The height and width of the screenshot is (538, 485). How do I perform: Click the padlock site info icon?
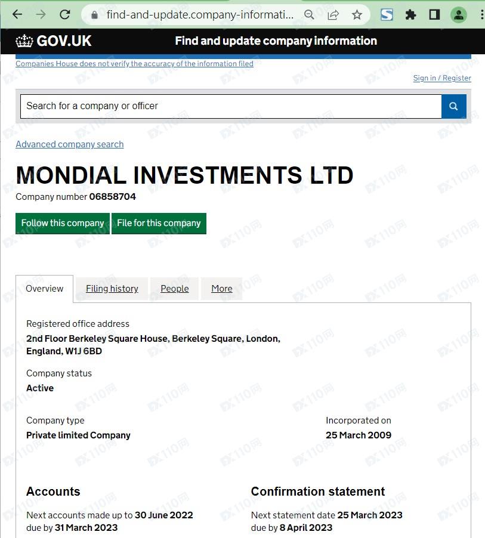point(94,14)
